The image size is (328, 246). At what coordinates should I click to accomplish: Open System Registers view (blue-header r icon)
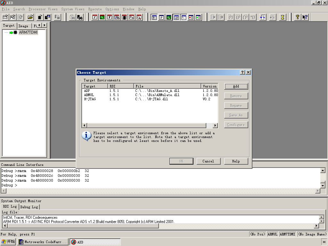click(x=161, y=17)
